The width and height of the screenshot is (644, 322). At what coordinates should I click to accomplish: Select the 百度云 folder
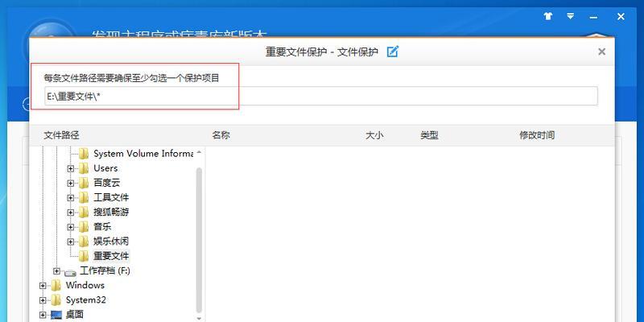point(107,183)
